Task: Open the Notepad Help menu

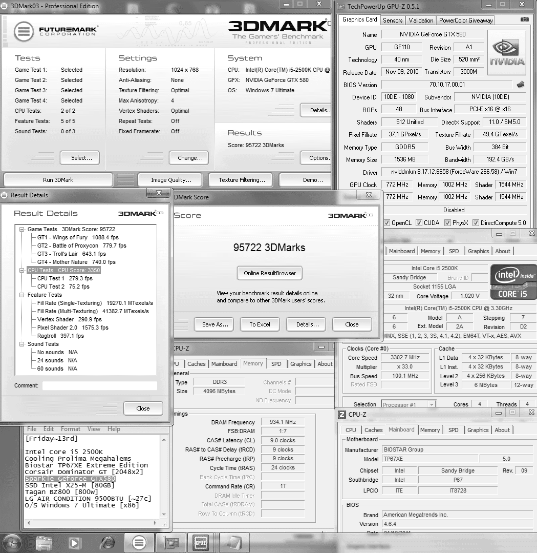Action: click(x=114, y=429)
